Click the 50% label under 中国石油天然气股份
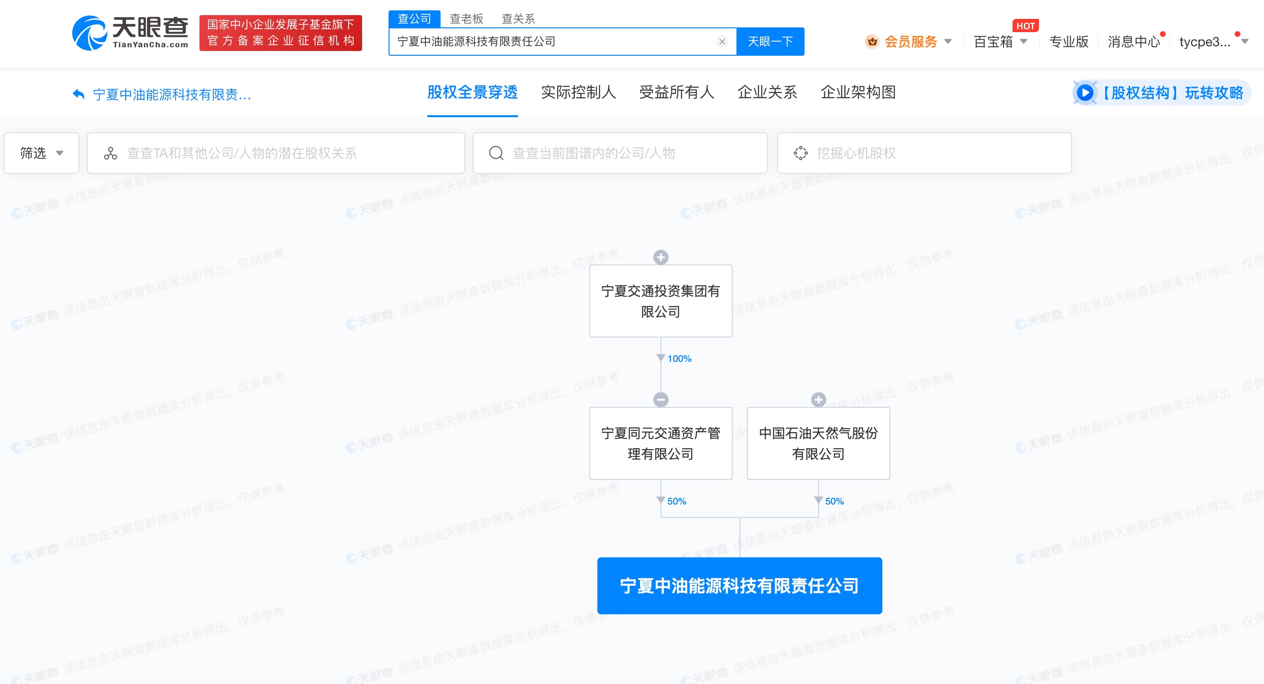This screenshot has height=684, width=1264. pyautogui.click(x=834, y=501)
